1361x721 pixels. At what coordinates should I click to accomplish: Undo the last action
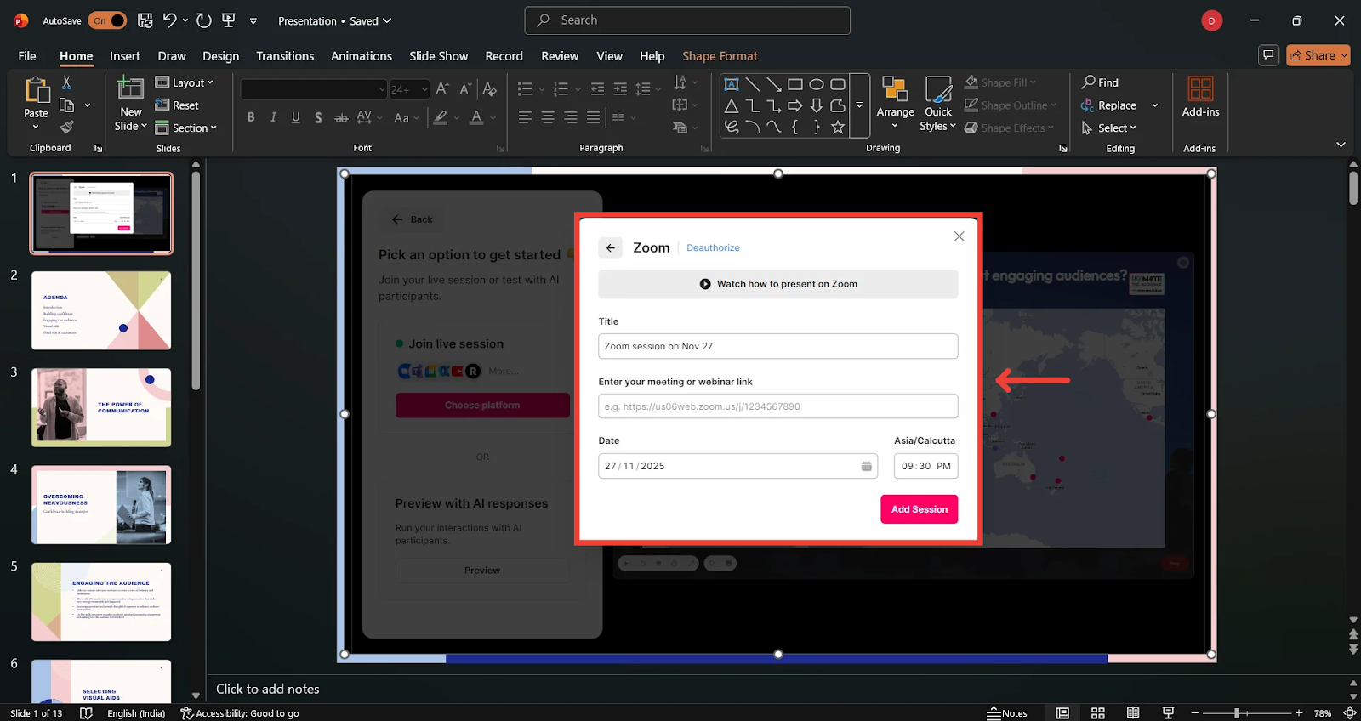click(170, 20)
